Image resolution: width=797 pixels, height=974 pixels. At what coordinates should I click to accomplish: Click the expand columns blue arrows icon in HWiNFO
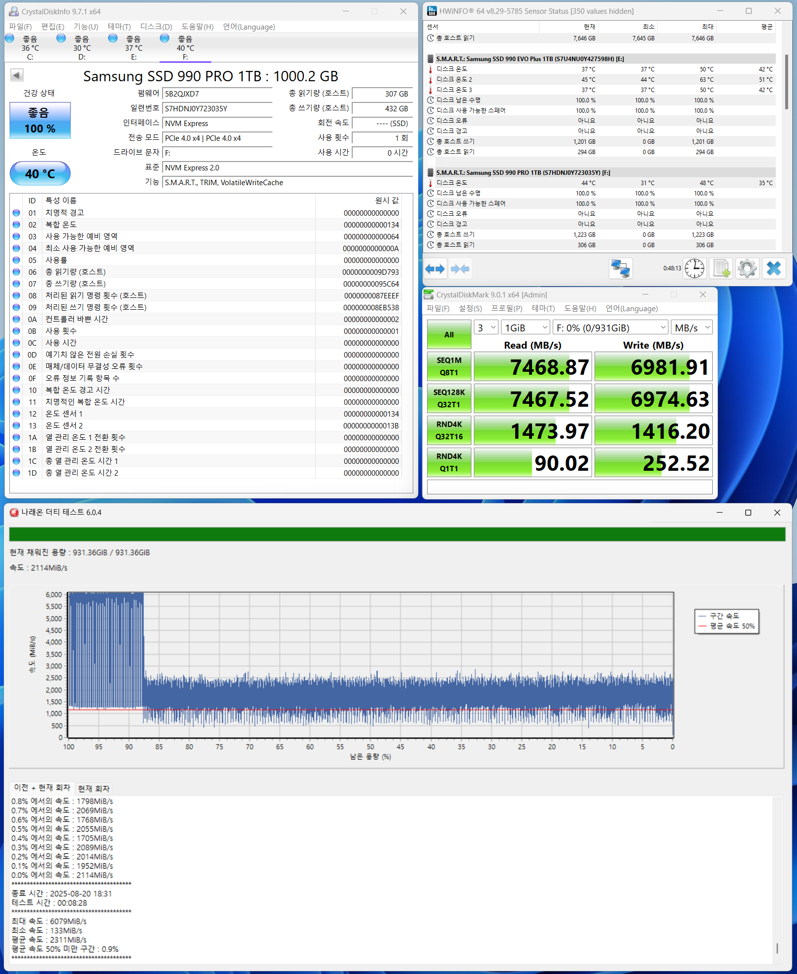(435, 269)
